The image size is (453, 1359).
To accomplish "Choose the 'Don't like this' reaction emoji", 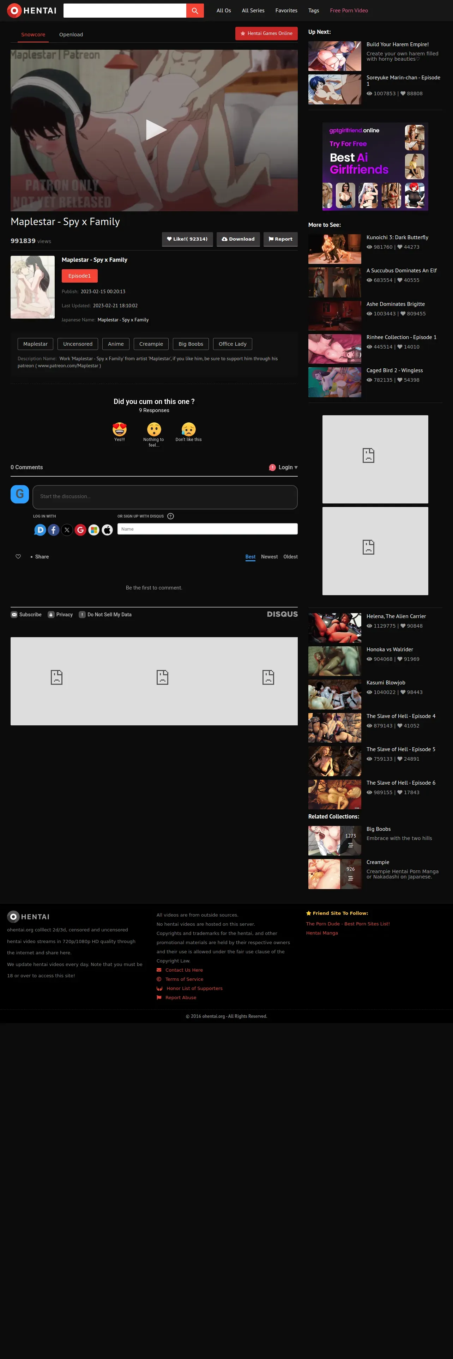I will coord(189,429).
